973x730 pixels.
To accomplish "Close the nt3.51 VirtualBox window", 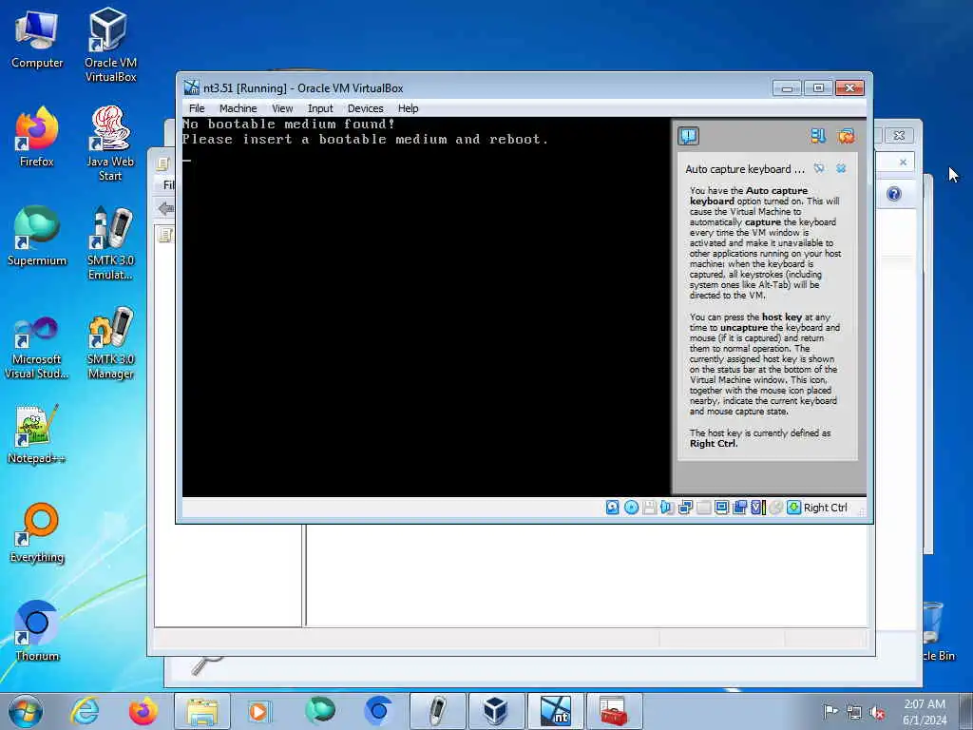I will pyautogui.click(x=849, y=88).
